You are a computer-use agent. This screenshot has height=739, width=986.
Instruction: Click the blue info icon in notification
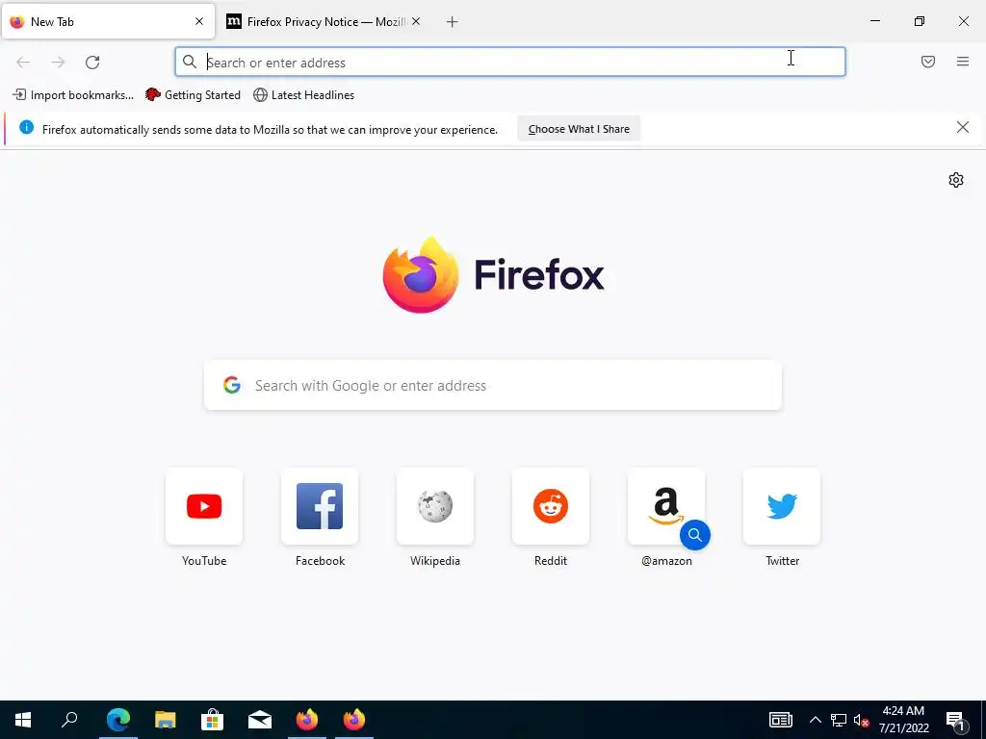pyautogui.click(x=26, y=128)
